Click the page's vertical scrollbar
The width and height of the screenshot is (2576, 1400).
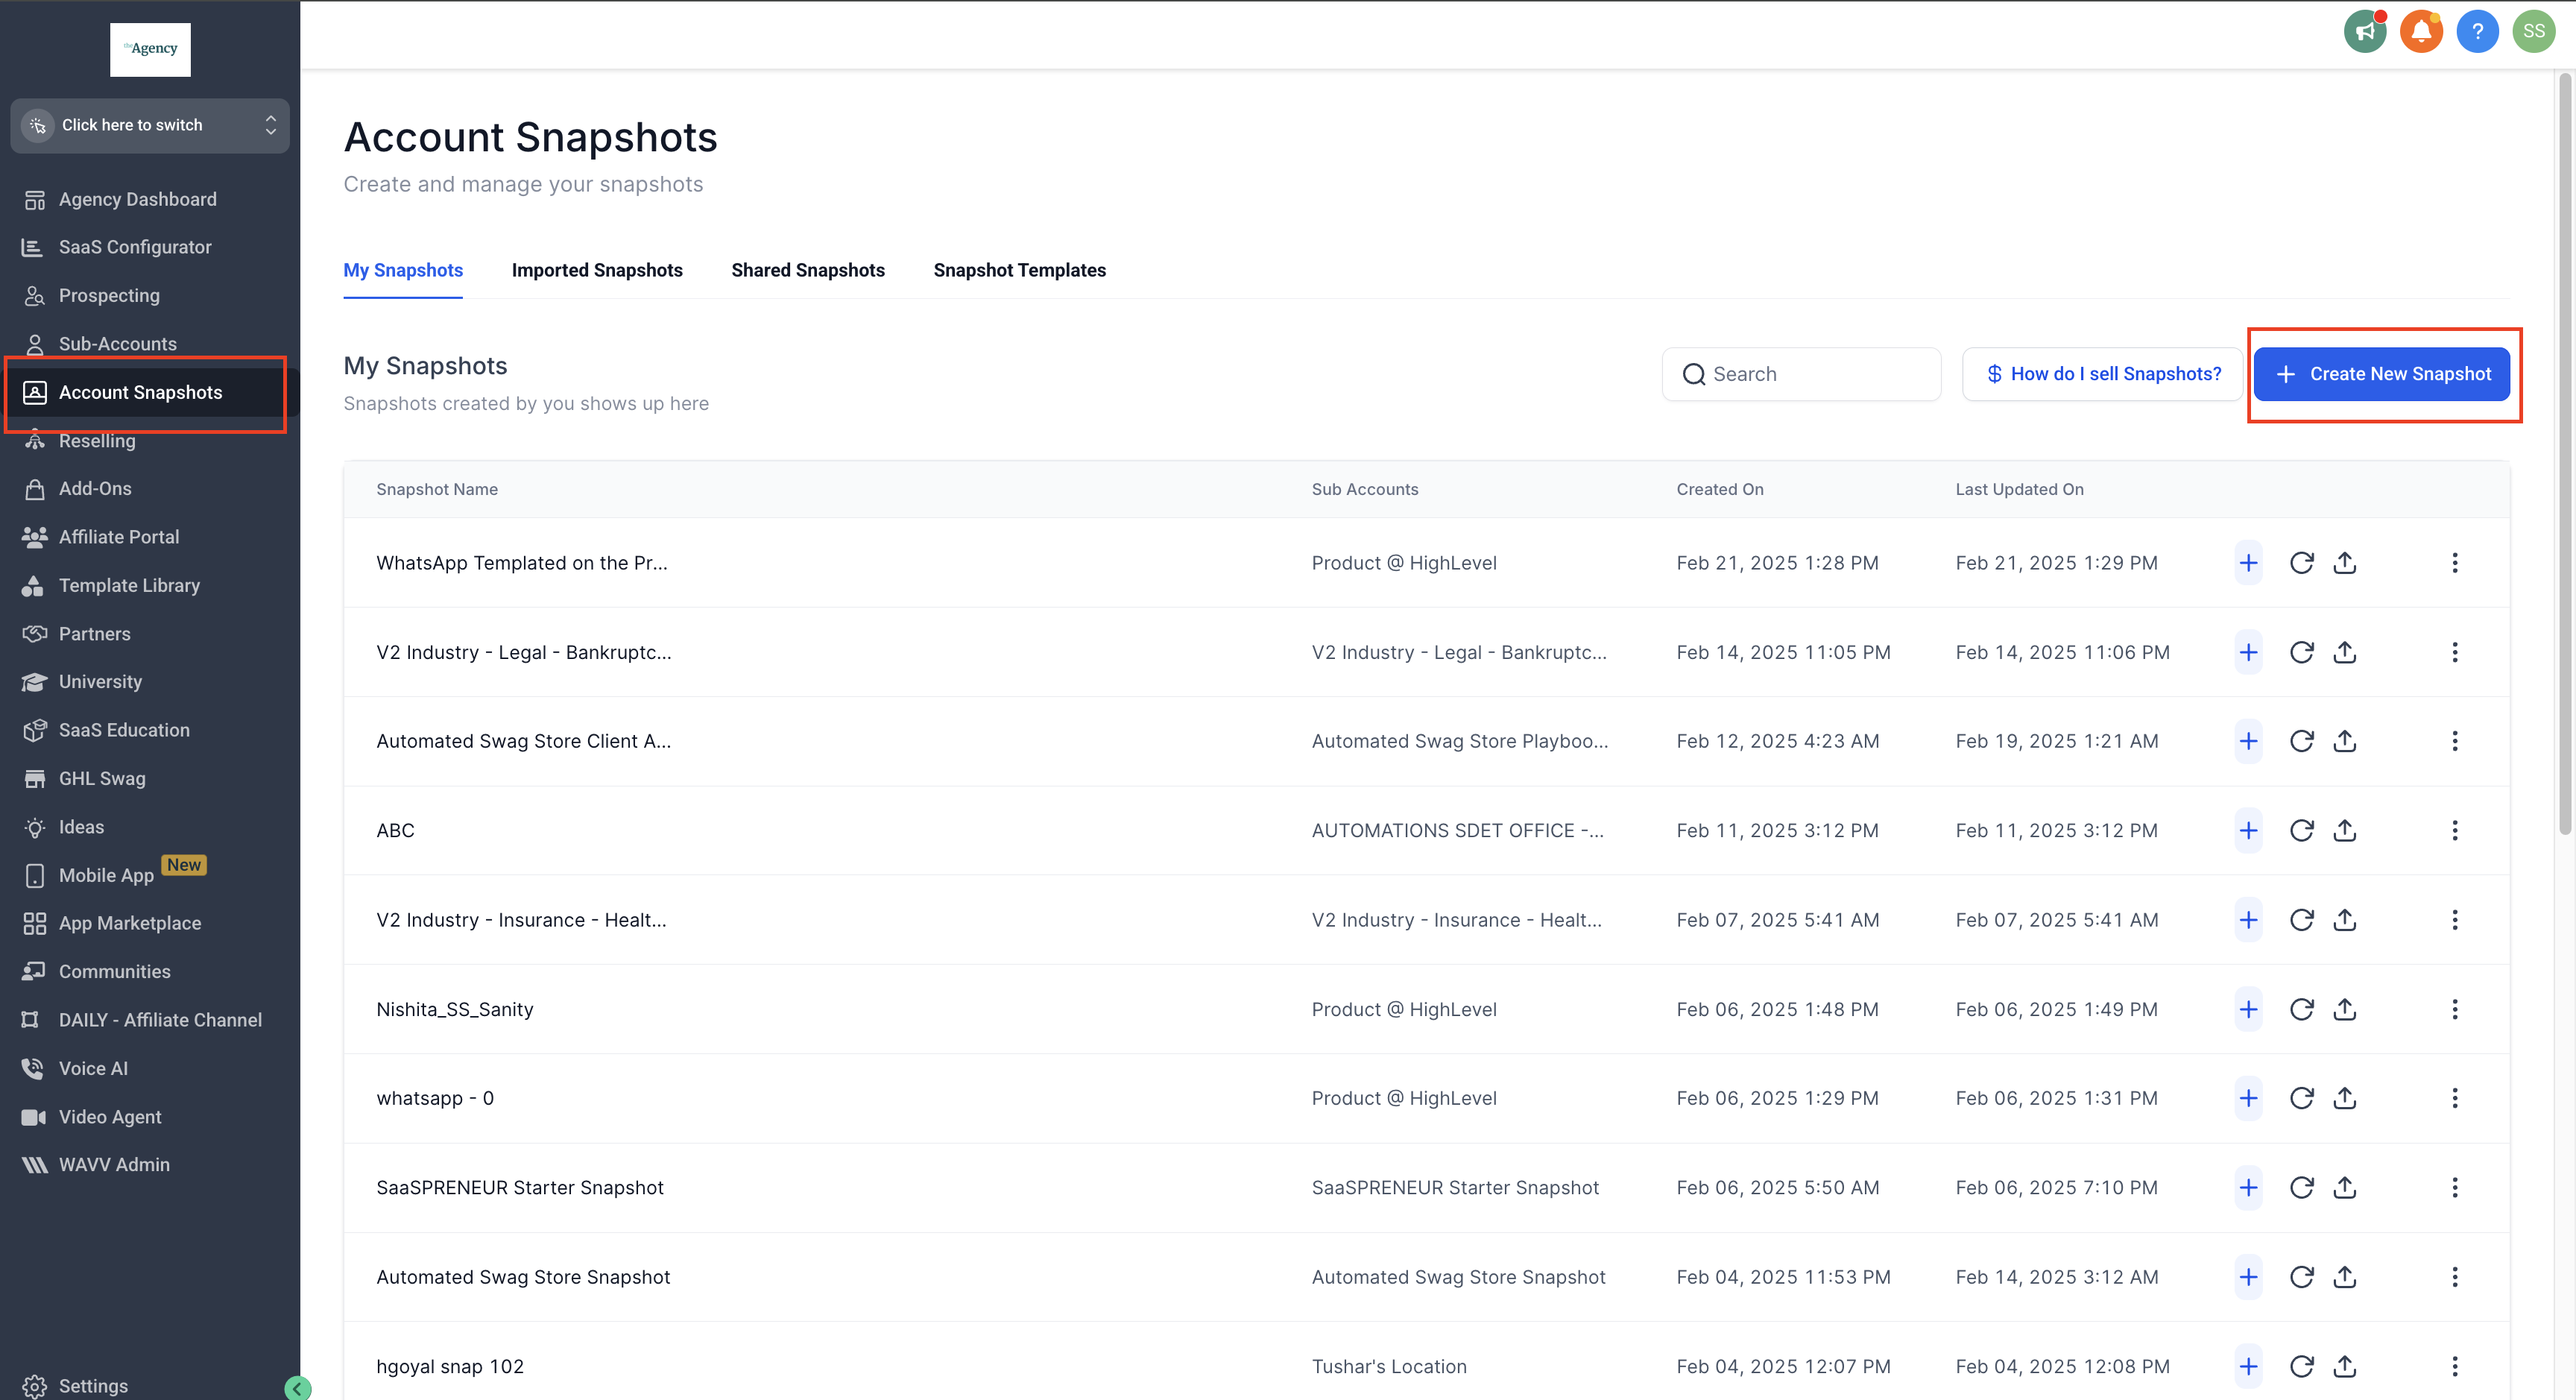coord(2565,450)
